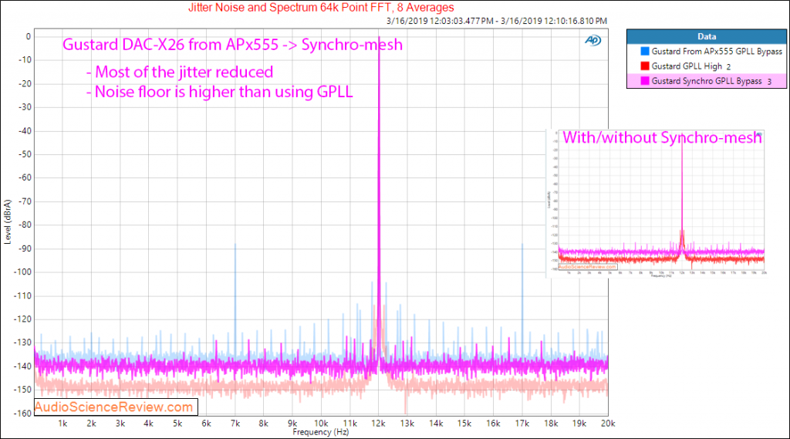Click the -50 level axis tick label

tap(25, 154)
